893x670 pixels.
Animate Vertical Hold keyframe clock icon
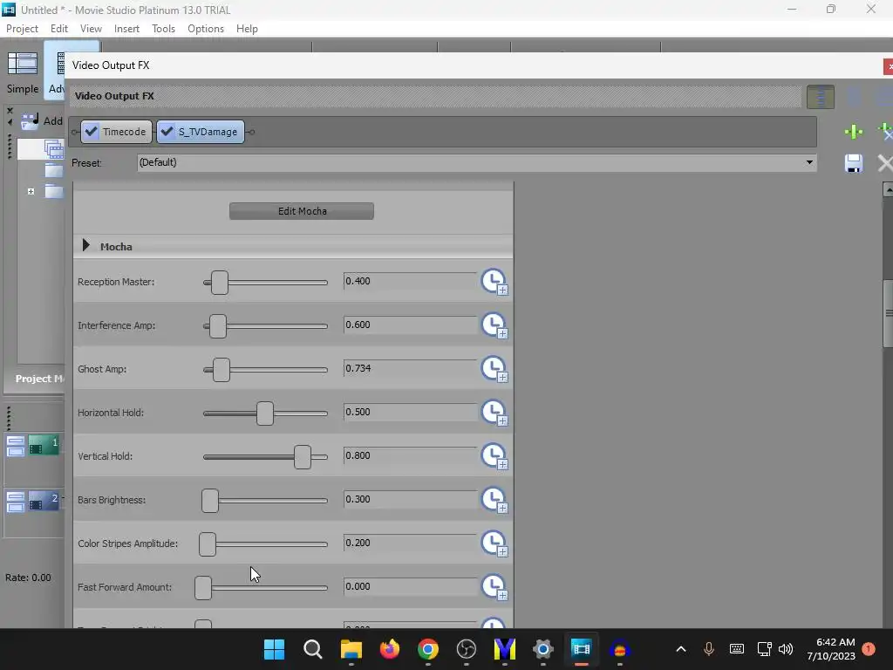[x=494, y=455]
